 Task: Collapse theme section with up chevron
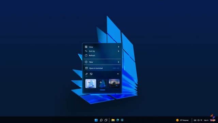pos(118,74)
